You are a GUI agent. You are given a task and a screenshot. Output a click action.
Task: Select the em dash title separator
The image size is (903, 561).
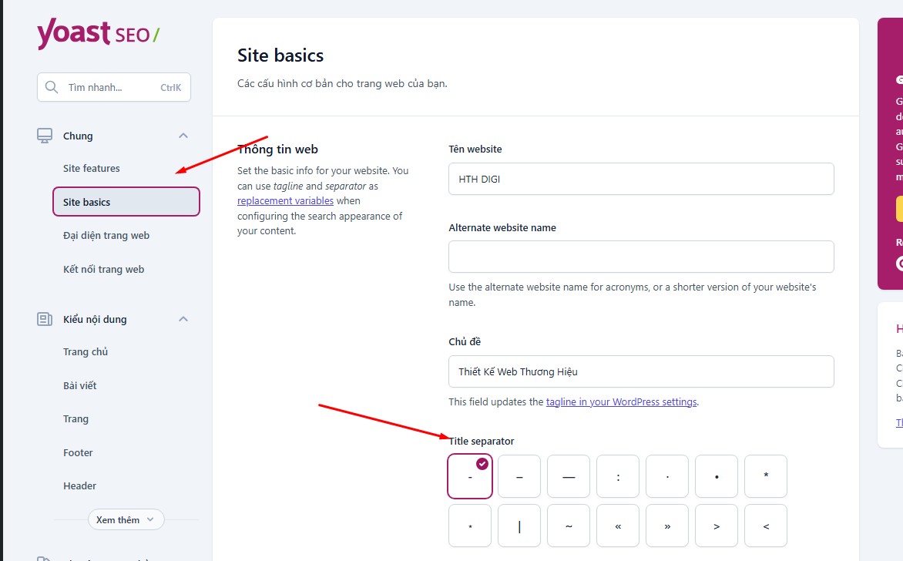pyautogui.click(x=569, y=476)
